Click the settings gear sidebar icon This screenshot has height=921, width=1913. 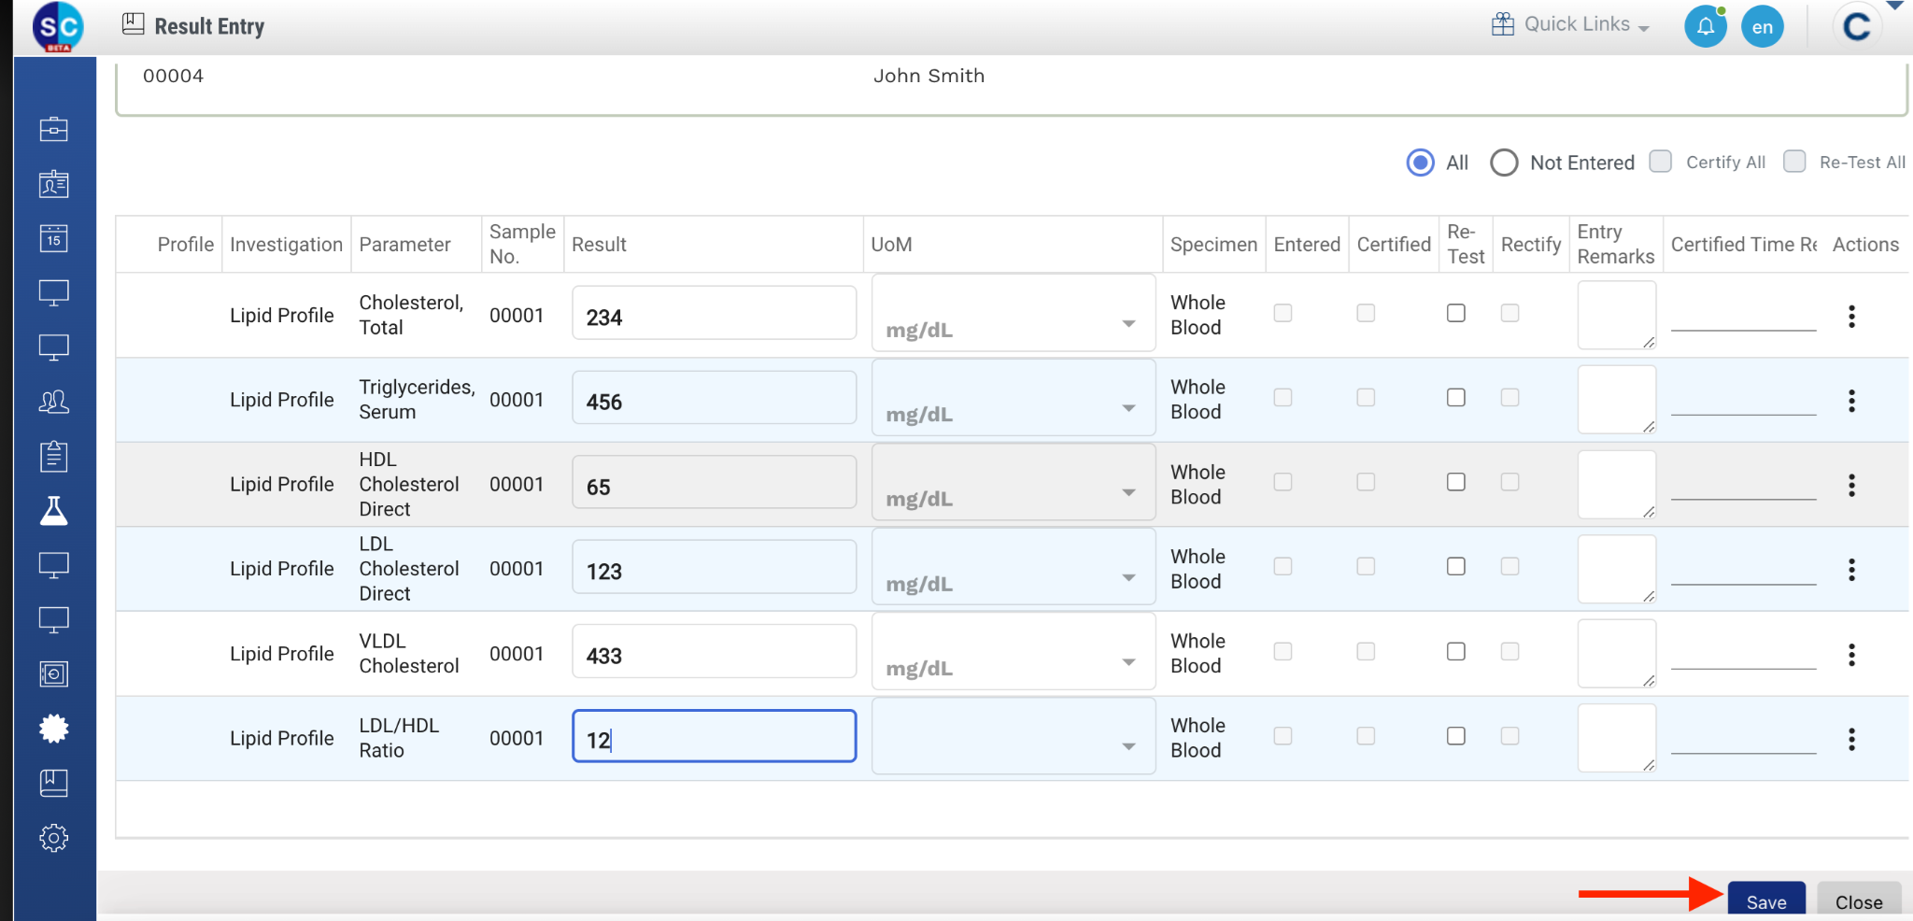53,838
